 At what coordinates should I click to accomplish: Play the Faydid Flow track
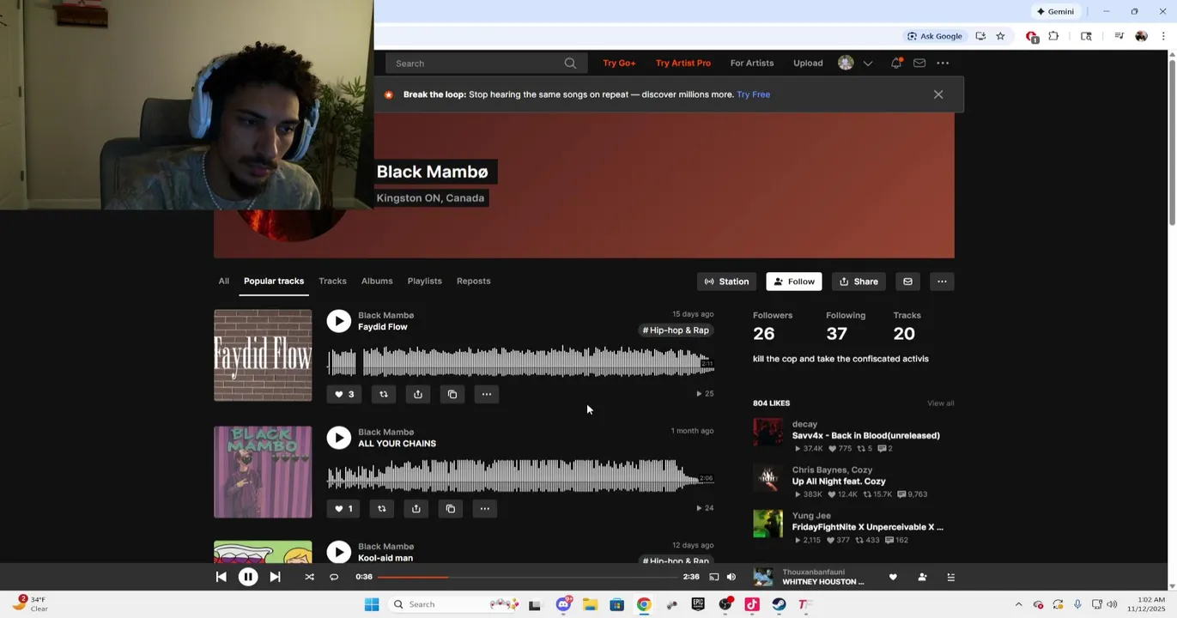[x=339, y=321]
